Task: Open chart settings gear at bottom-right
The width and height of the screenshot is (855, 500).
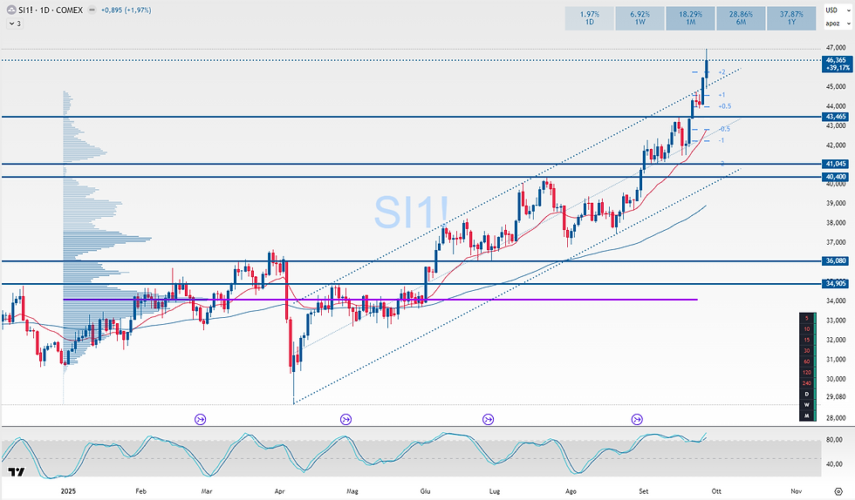Action: (x=838, y=491)
